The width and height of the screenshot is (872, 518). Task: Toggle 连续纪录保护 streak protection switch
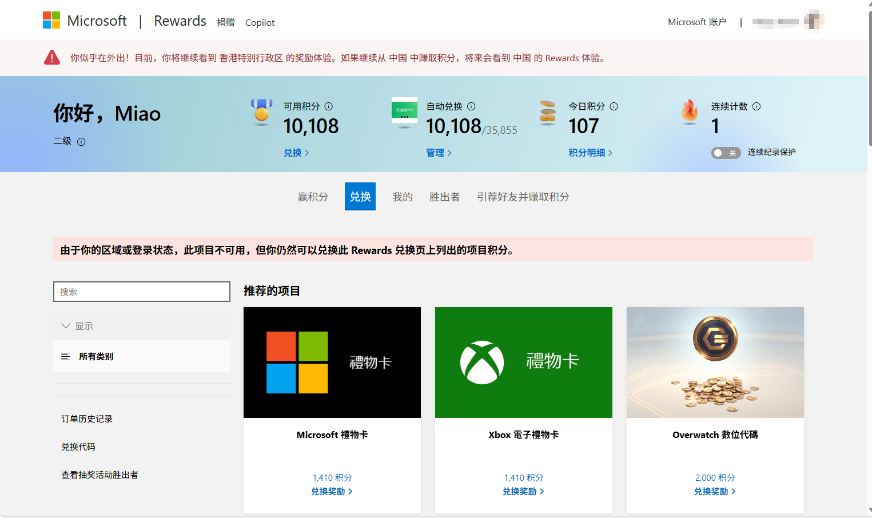[726, 153]
